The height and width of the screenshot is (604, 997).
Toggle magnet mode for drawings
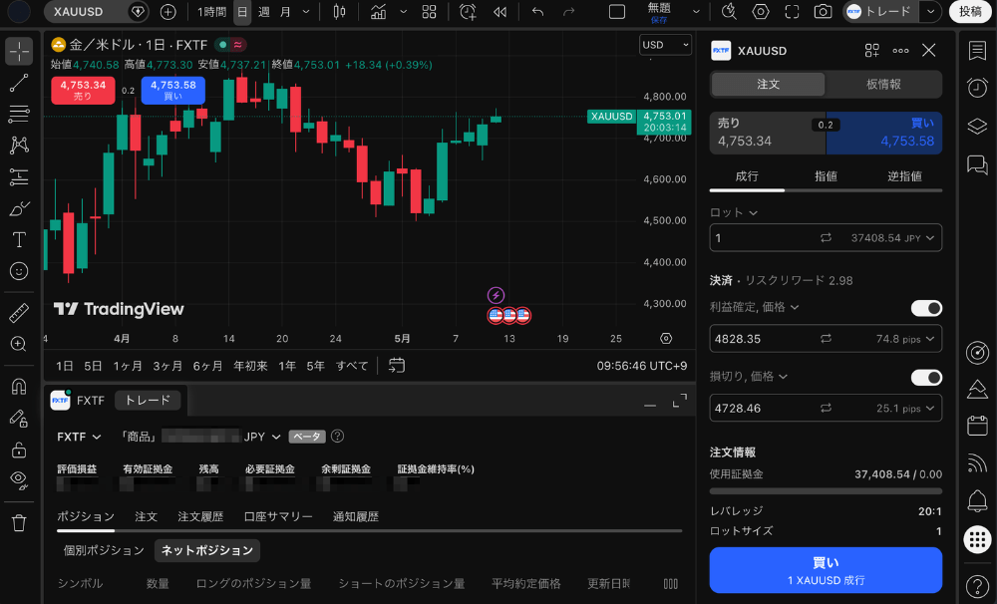pos(19,386)
